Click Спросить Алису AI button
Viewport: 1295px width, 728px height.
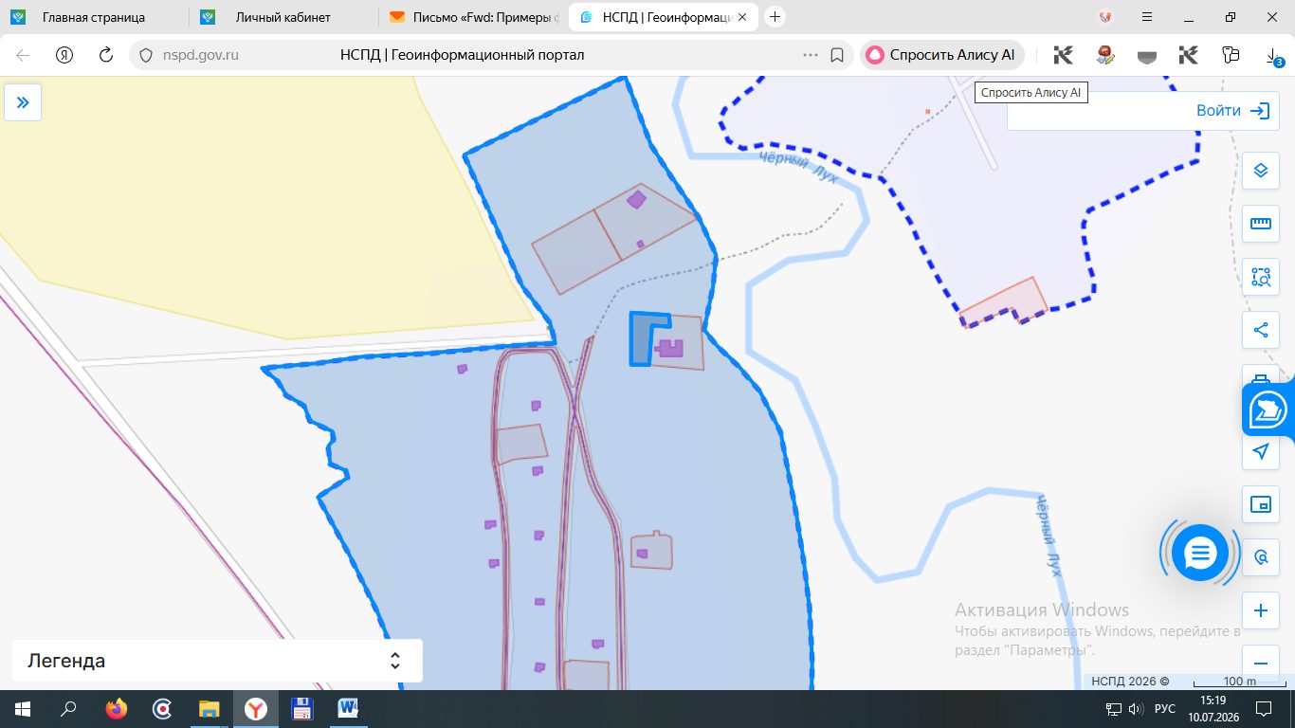click(941, 55)
